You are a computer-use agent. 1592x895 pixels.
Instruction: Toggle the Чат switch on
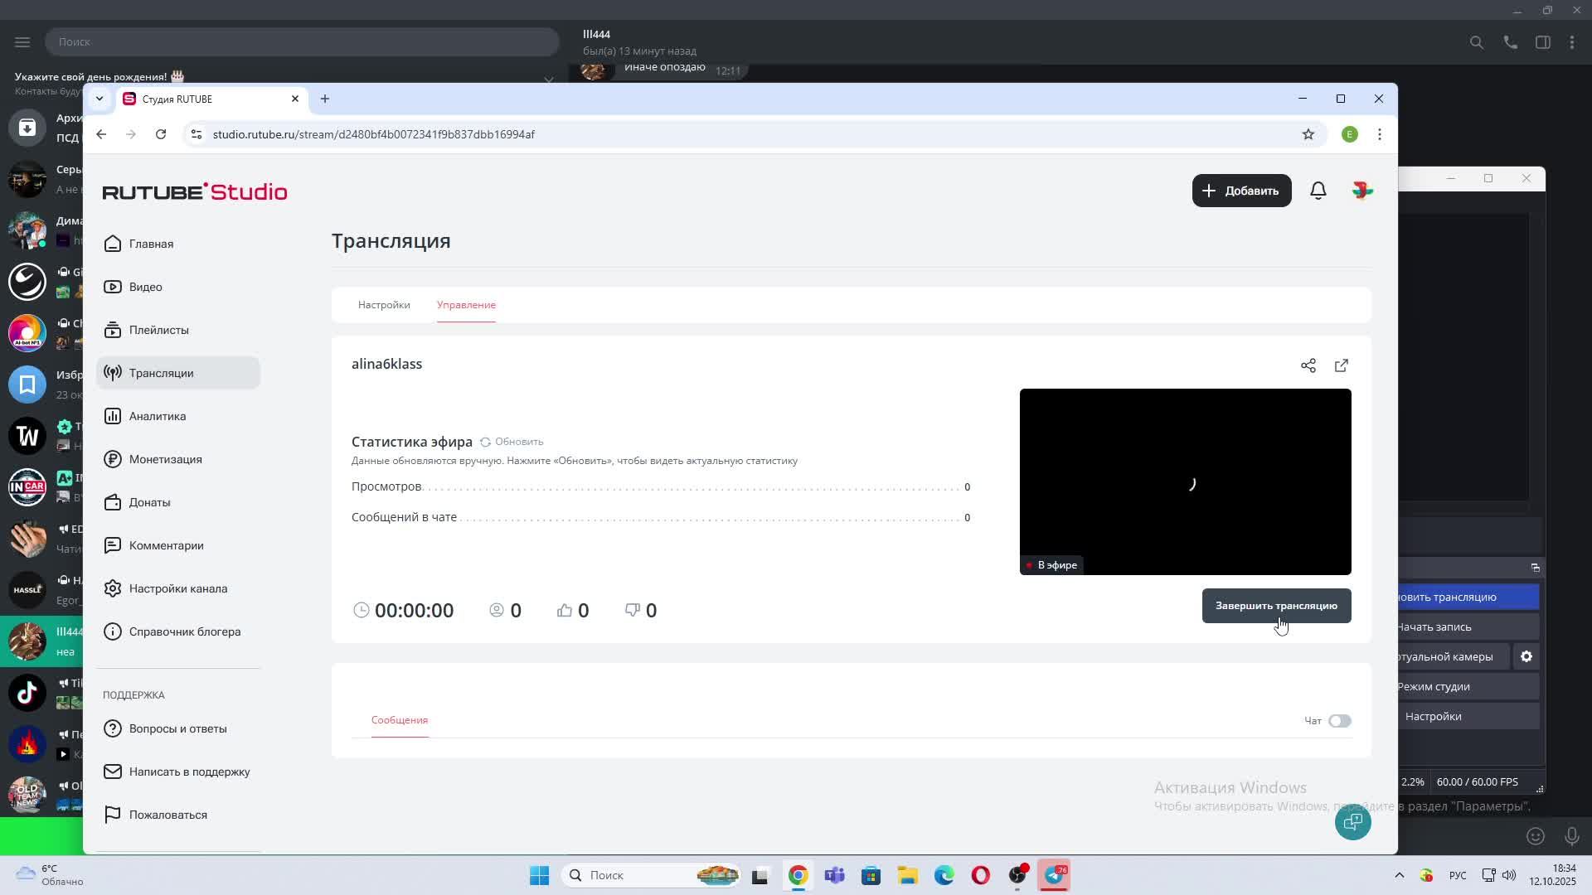pos(1339,721)
